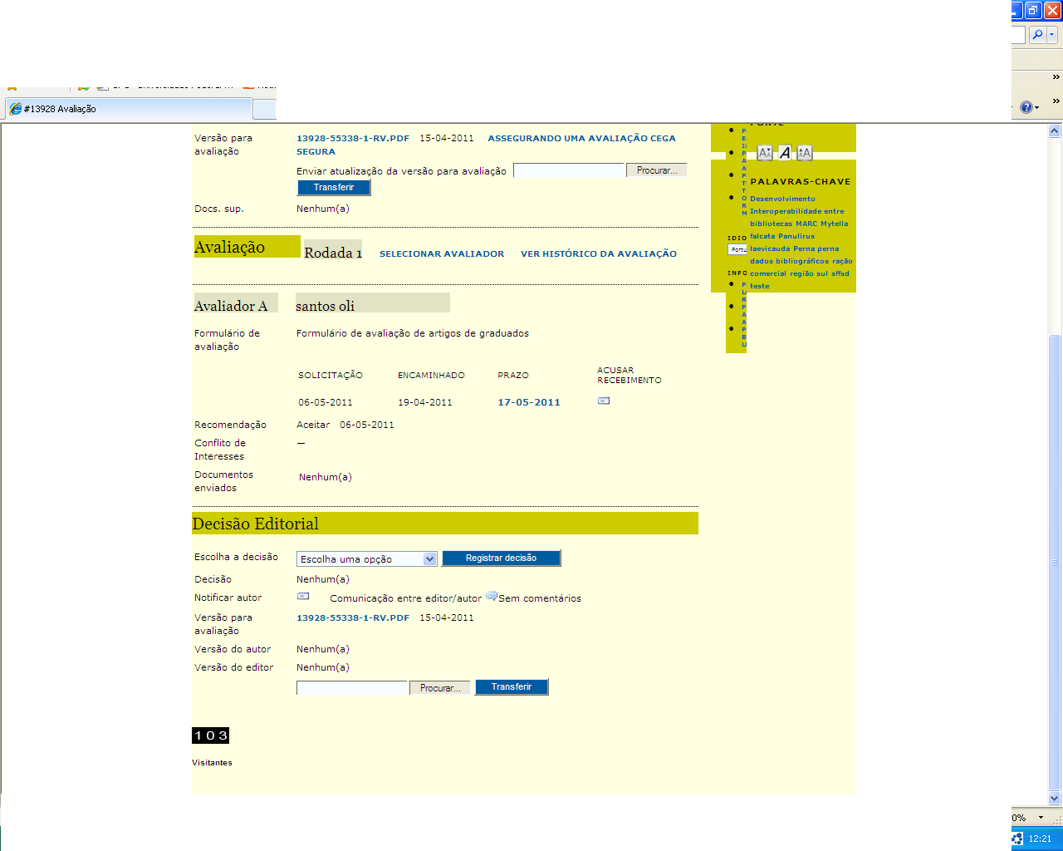Open the zoom level dropdown in status bar
The image size is (1063, 851).
1041,818
